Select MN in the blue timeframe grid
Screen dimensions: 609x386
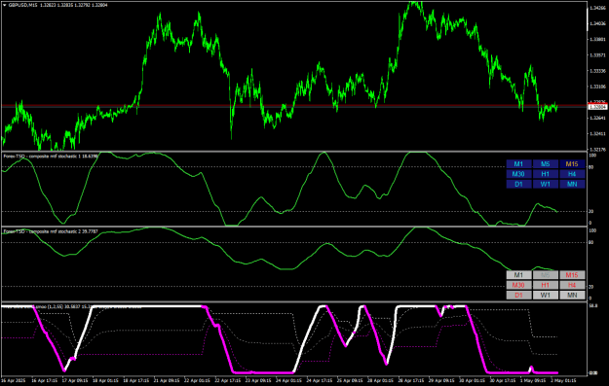(x=572, y=185)
